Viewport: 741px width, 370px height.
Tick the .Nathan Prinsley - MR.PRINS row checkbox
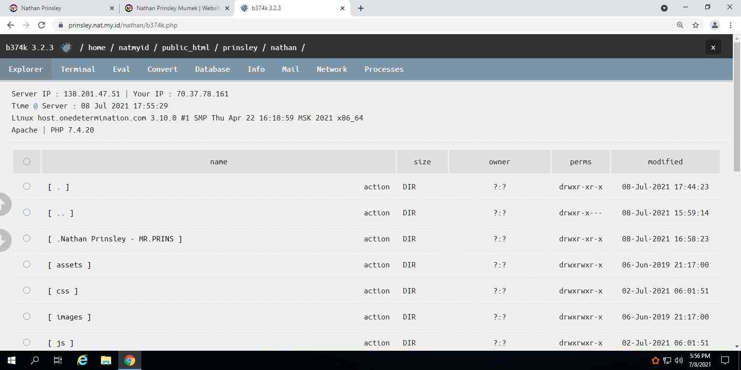click(27, 238)
